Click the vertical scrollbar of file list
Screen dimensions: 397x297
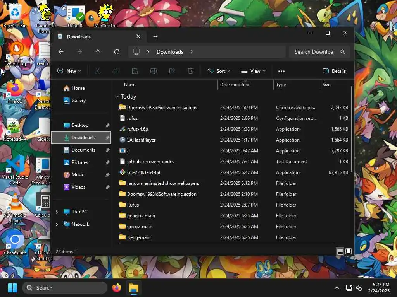pos(351,129)
